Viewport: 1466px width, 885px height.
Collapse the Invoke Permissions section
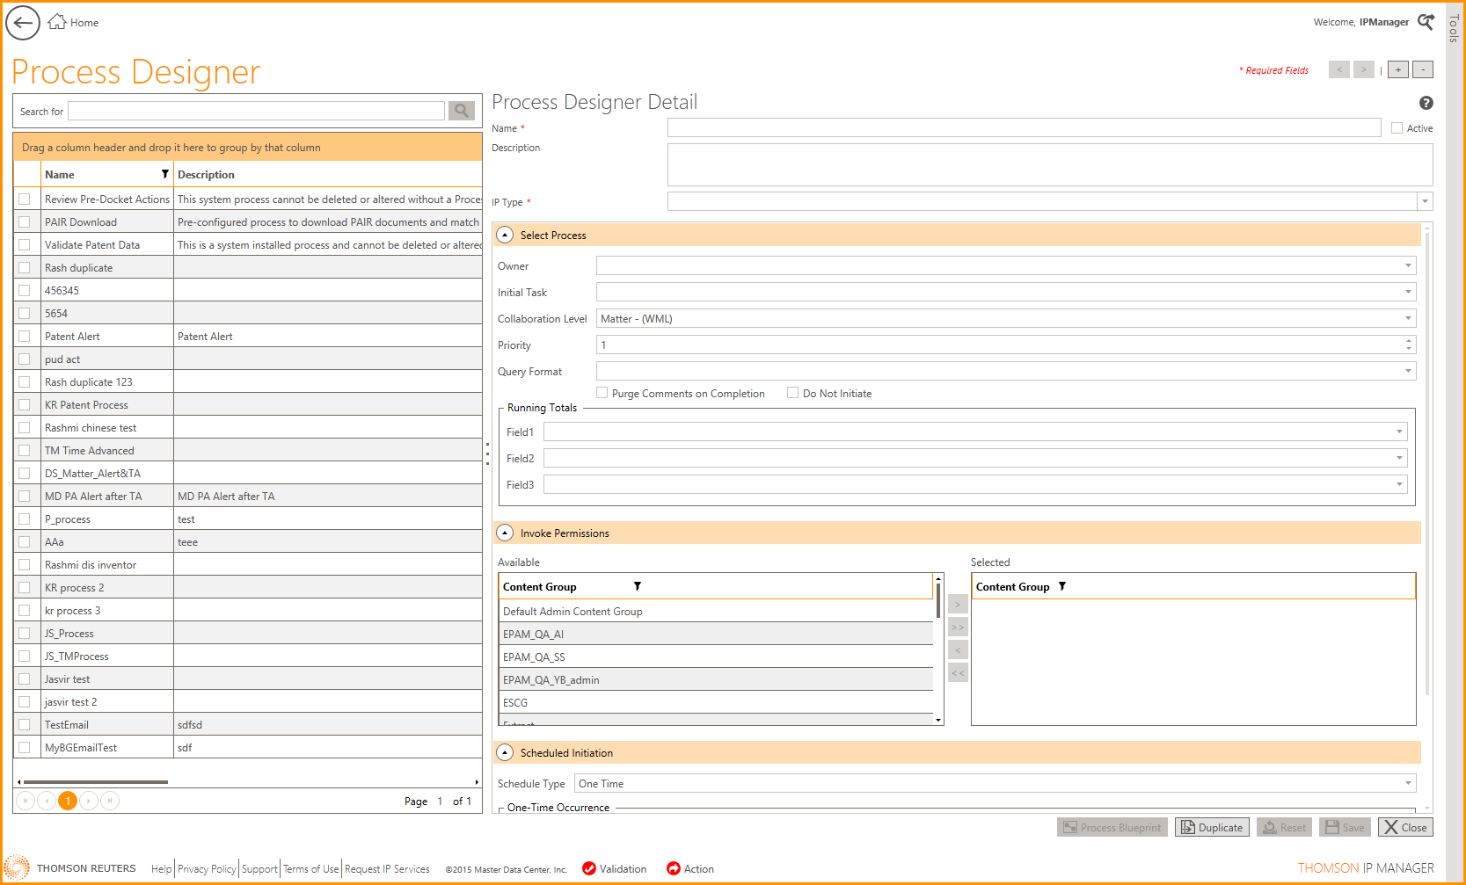[x=505, y=533]
